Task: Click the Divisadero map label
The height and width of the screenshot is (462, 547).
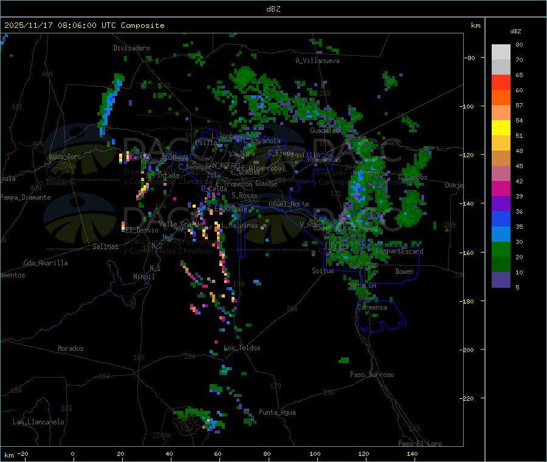Action: pos(131,48)
